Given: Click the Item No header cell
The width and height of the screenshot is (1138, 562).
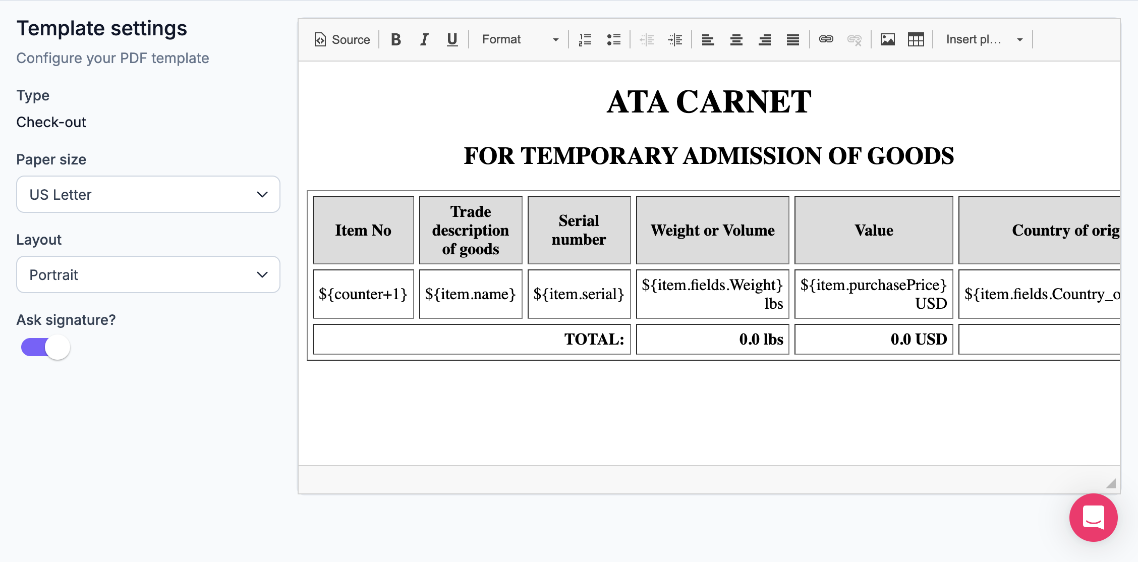Looking at the screenshot, I should [x=363, y=230].
